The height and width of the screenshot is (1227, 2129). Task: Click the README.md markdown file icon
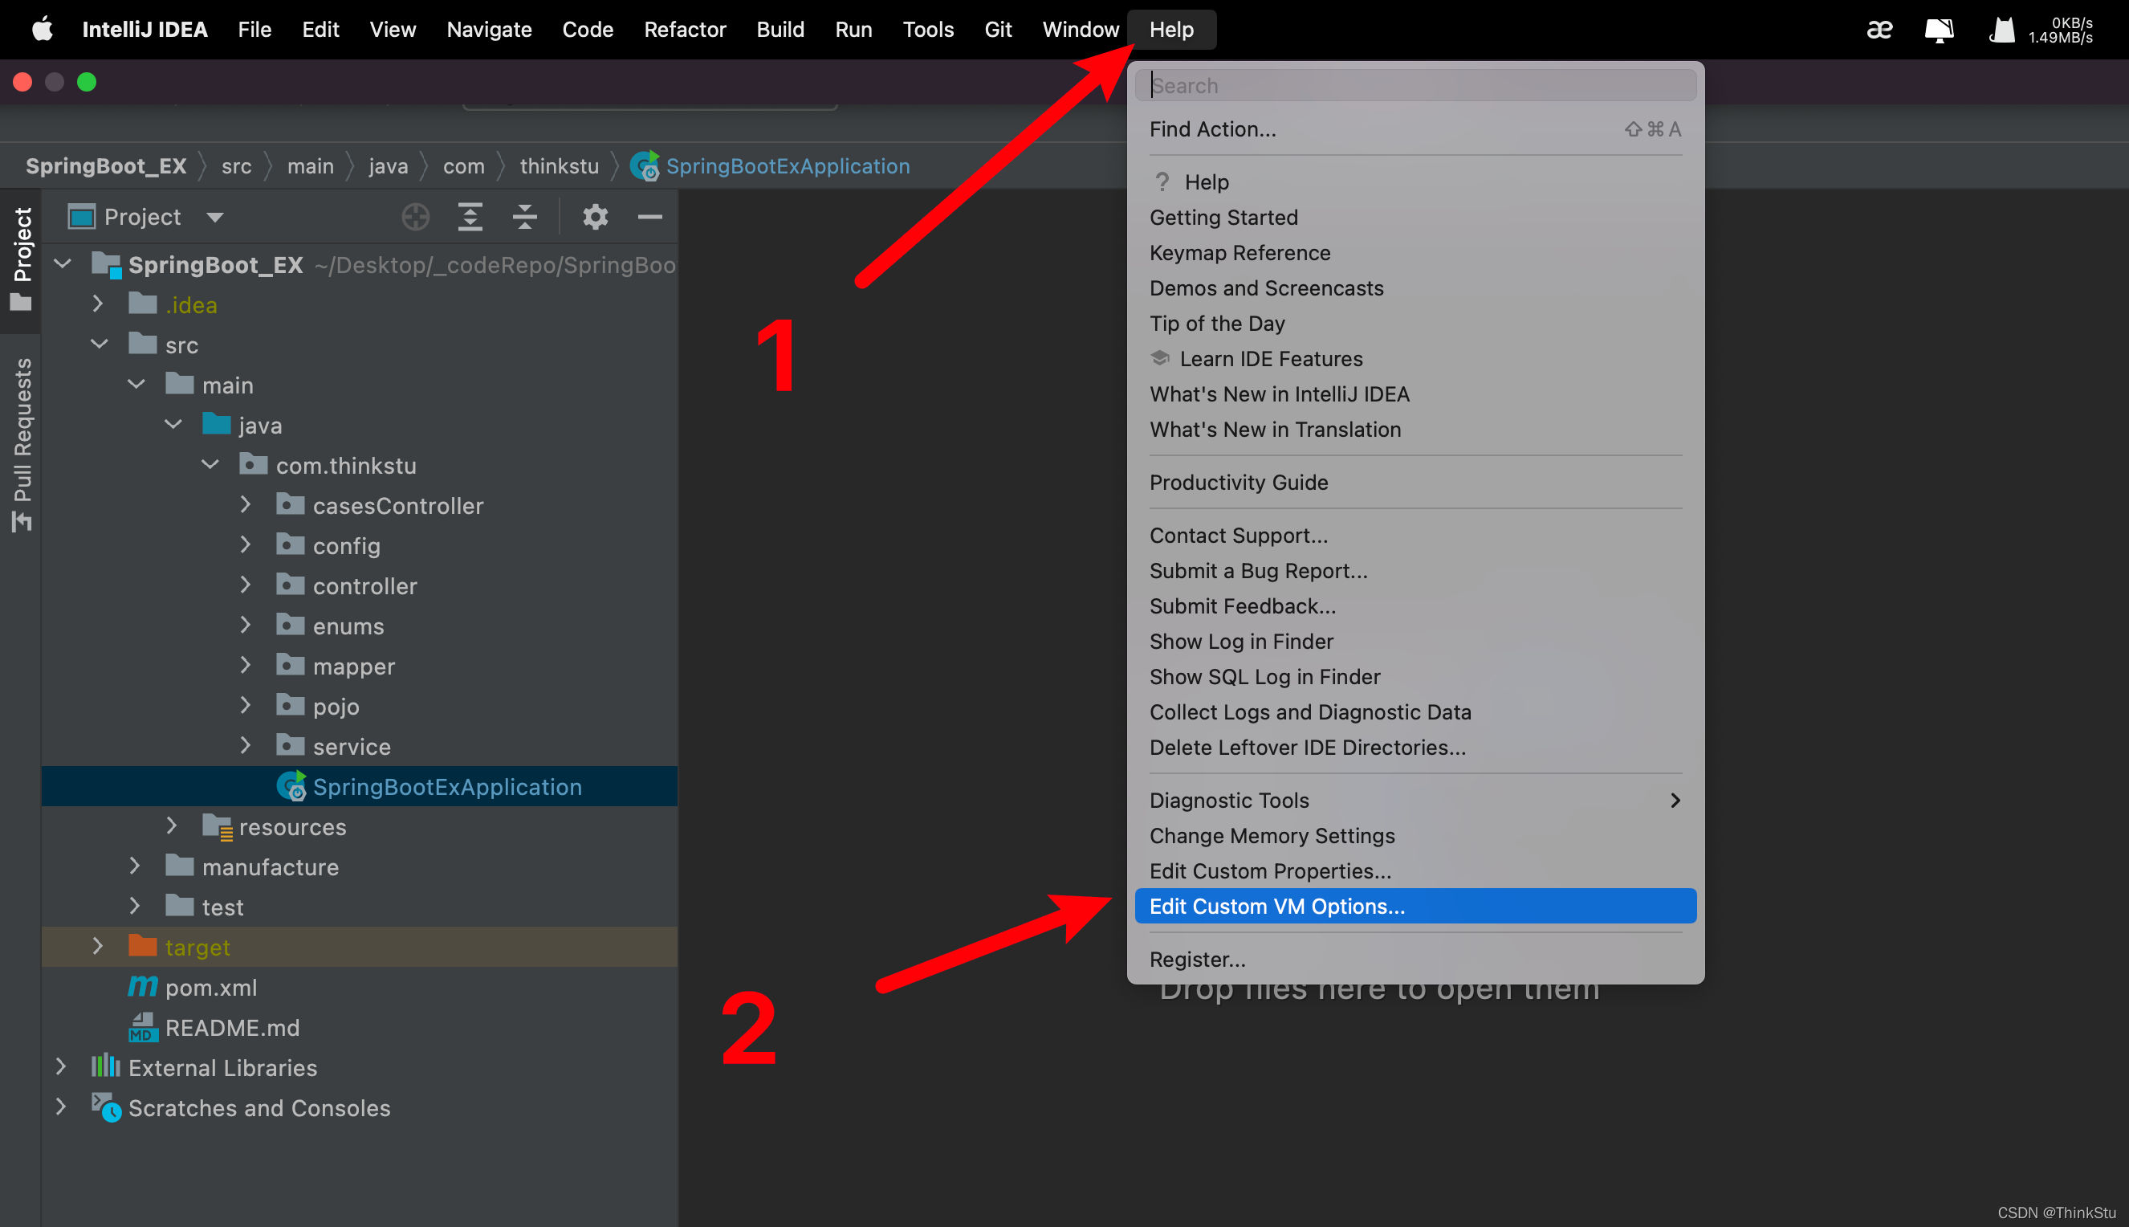142,1027
